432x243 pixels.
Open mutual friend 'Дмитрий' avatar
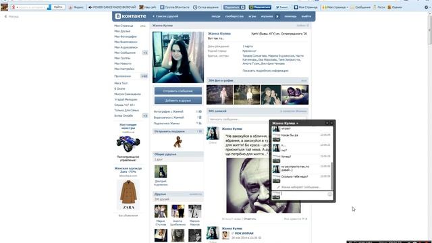click(161, 171)
